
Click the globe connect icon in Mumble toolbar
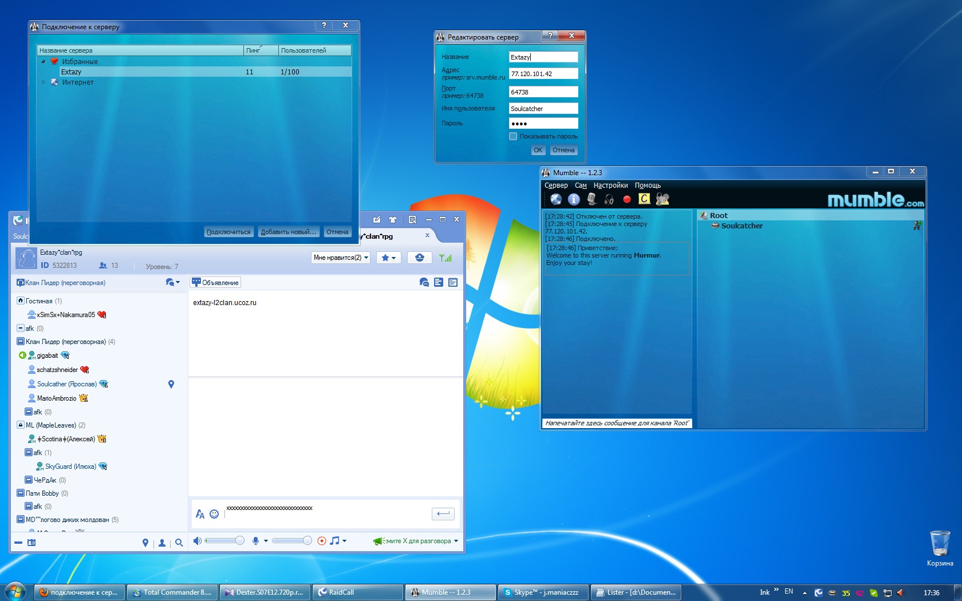click(x=556, y=199)
